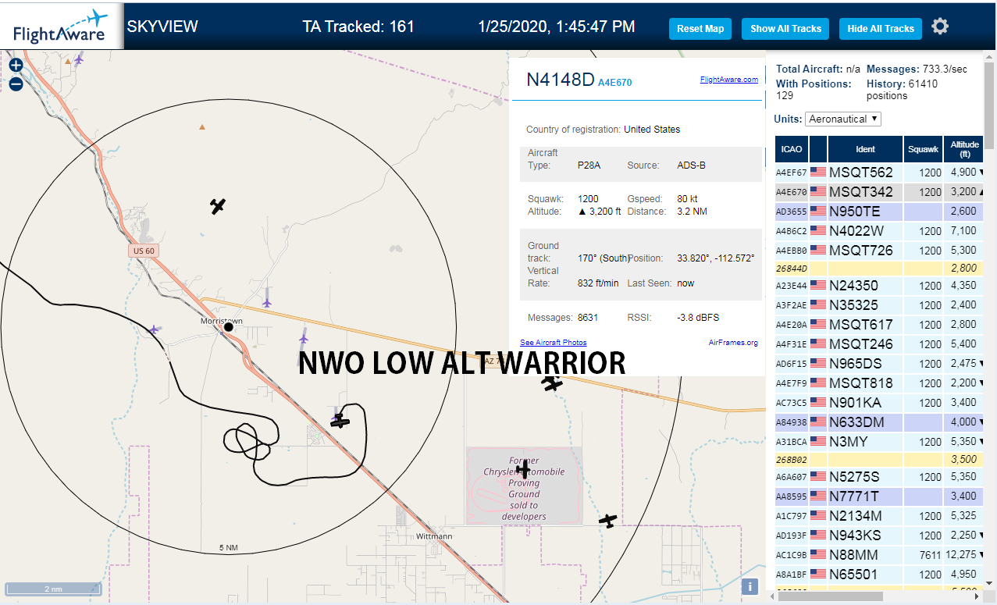The width and height of the screenshot is (997, 605).
Task: Click the Morristown site marker dot
Action: 229,327
